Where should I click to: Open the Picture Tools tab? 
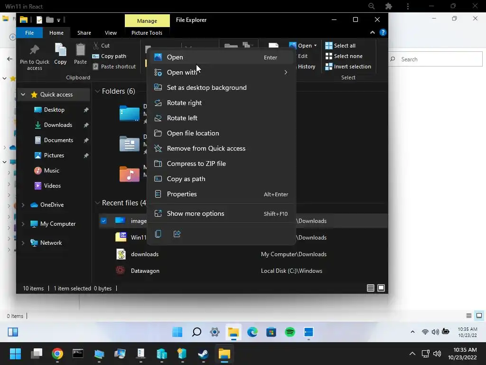point(147,33)
